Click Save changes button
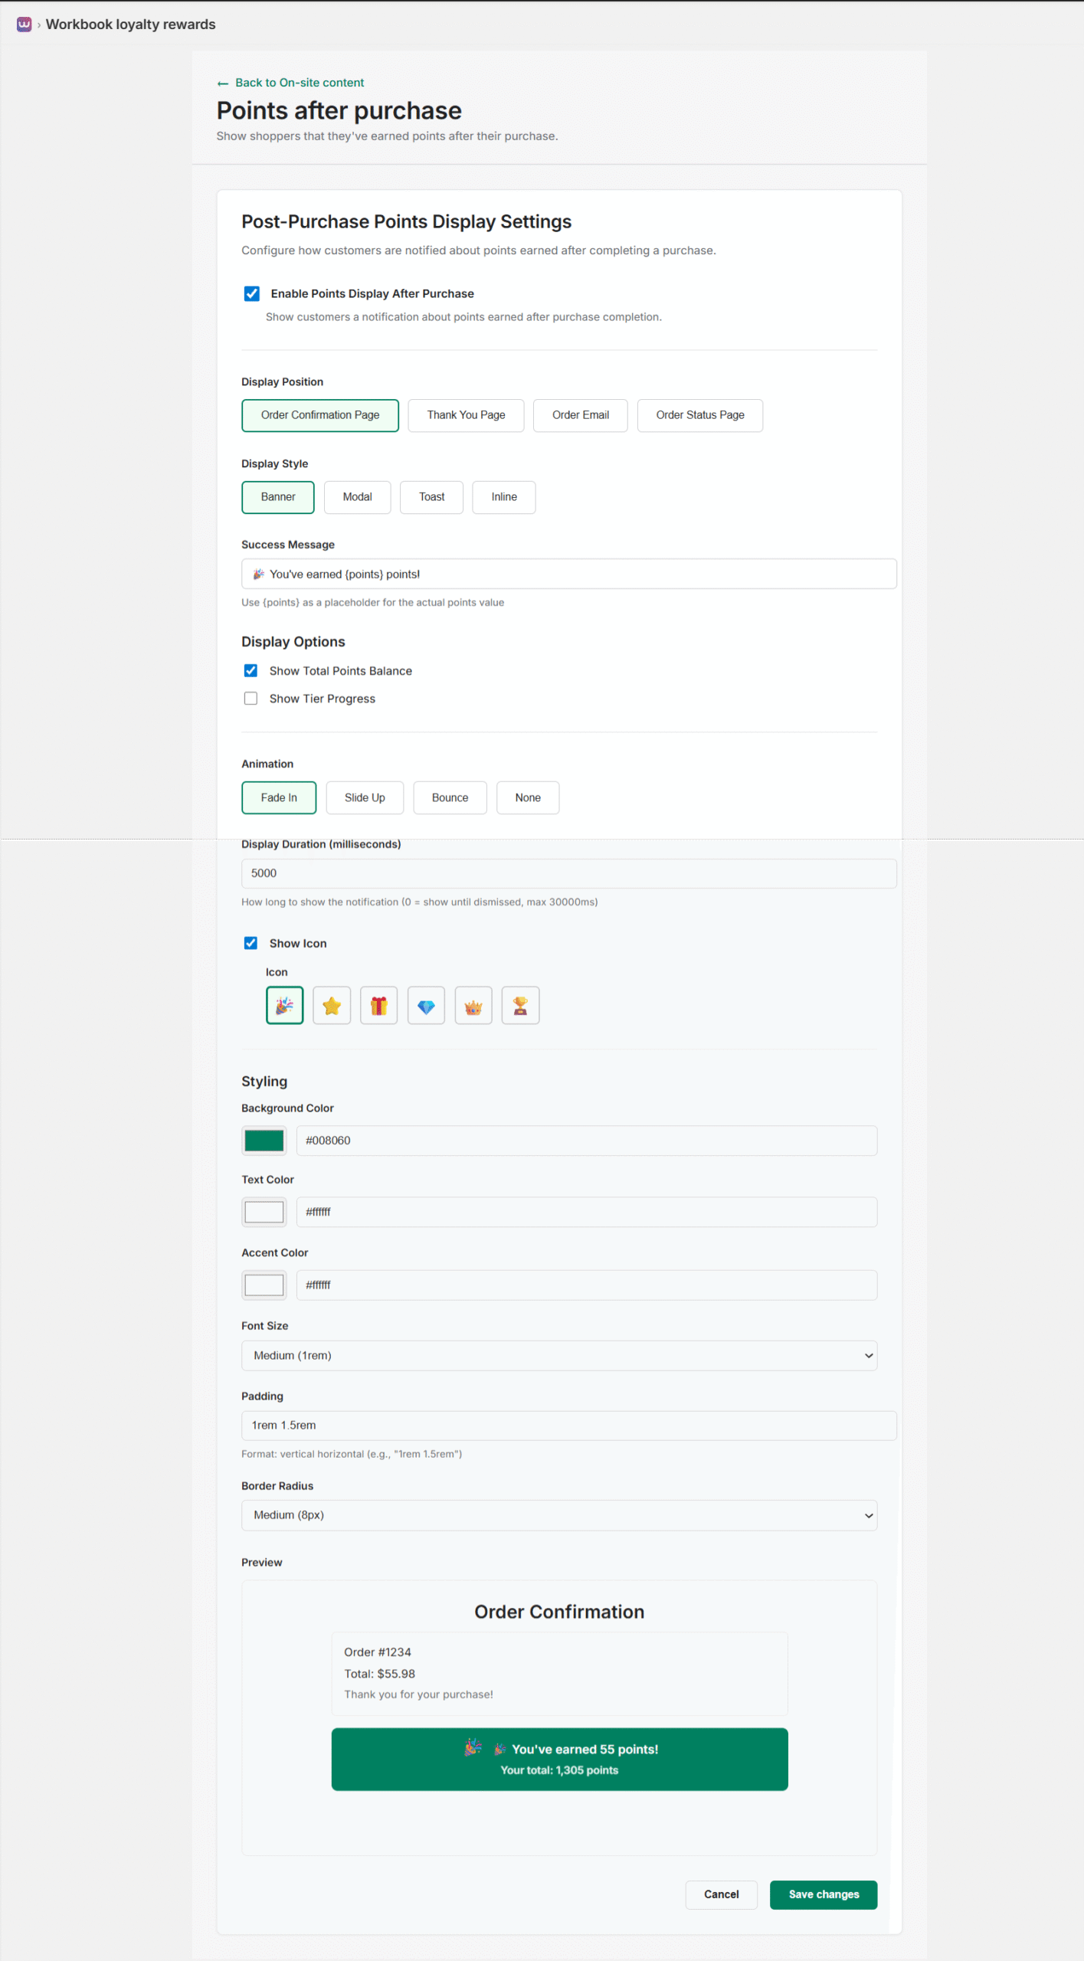1084x1961 pixels. point(823,1894)
